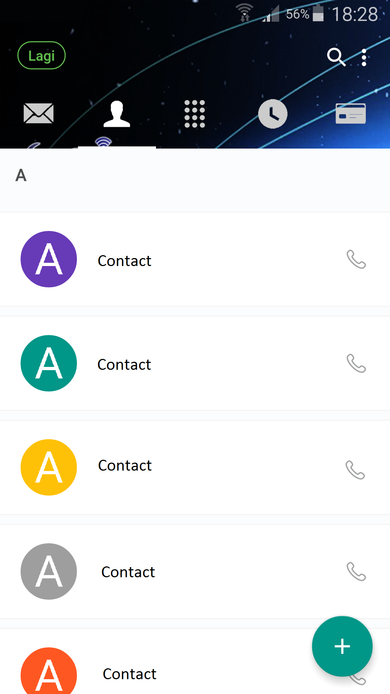Open the dial pad grid tab
The image size is (390, 694).
pyautogui.click(x=195, y=114)
